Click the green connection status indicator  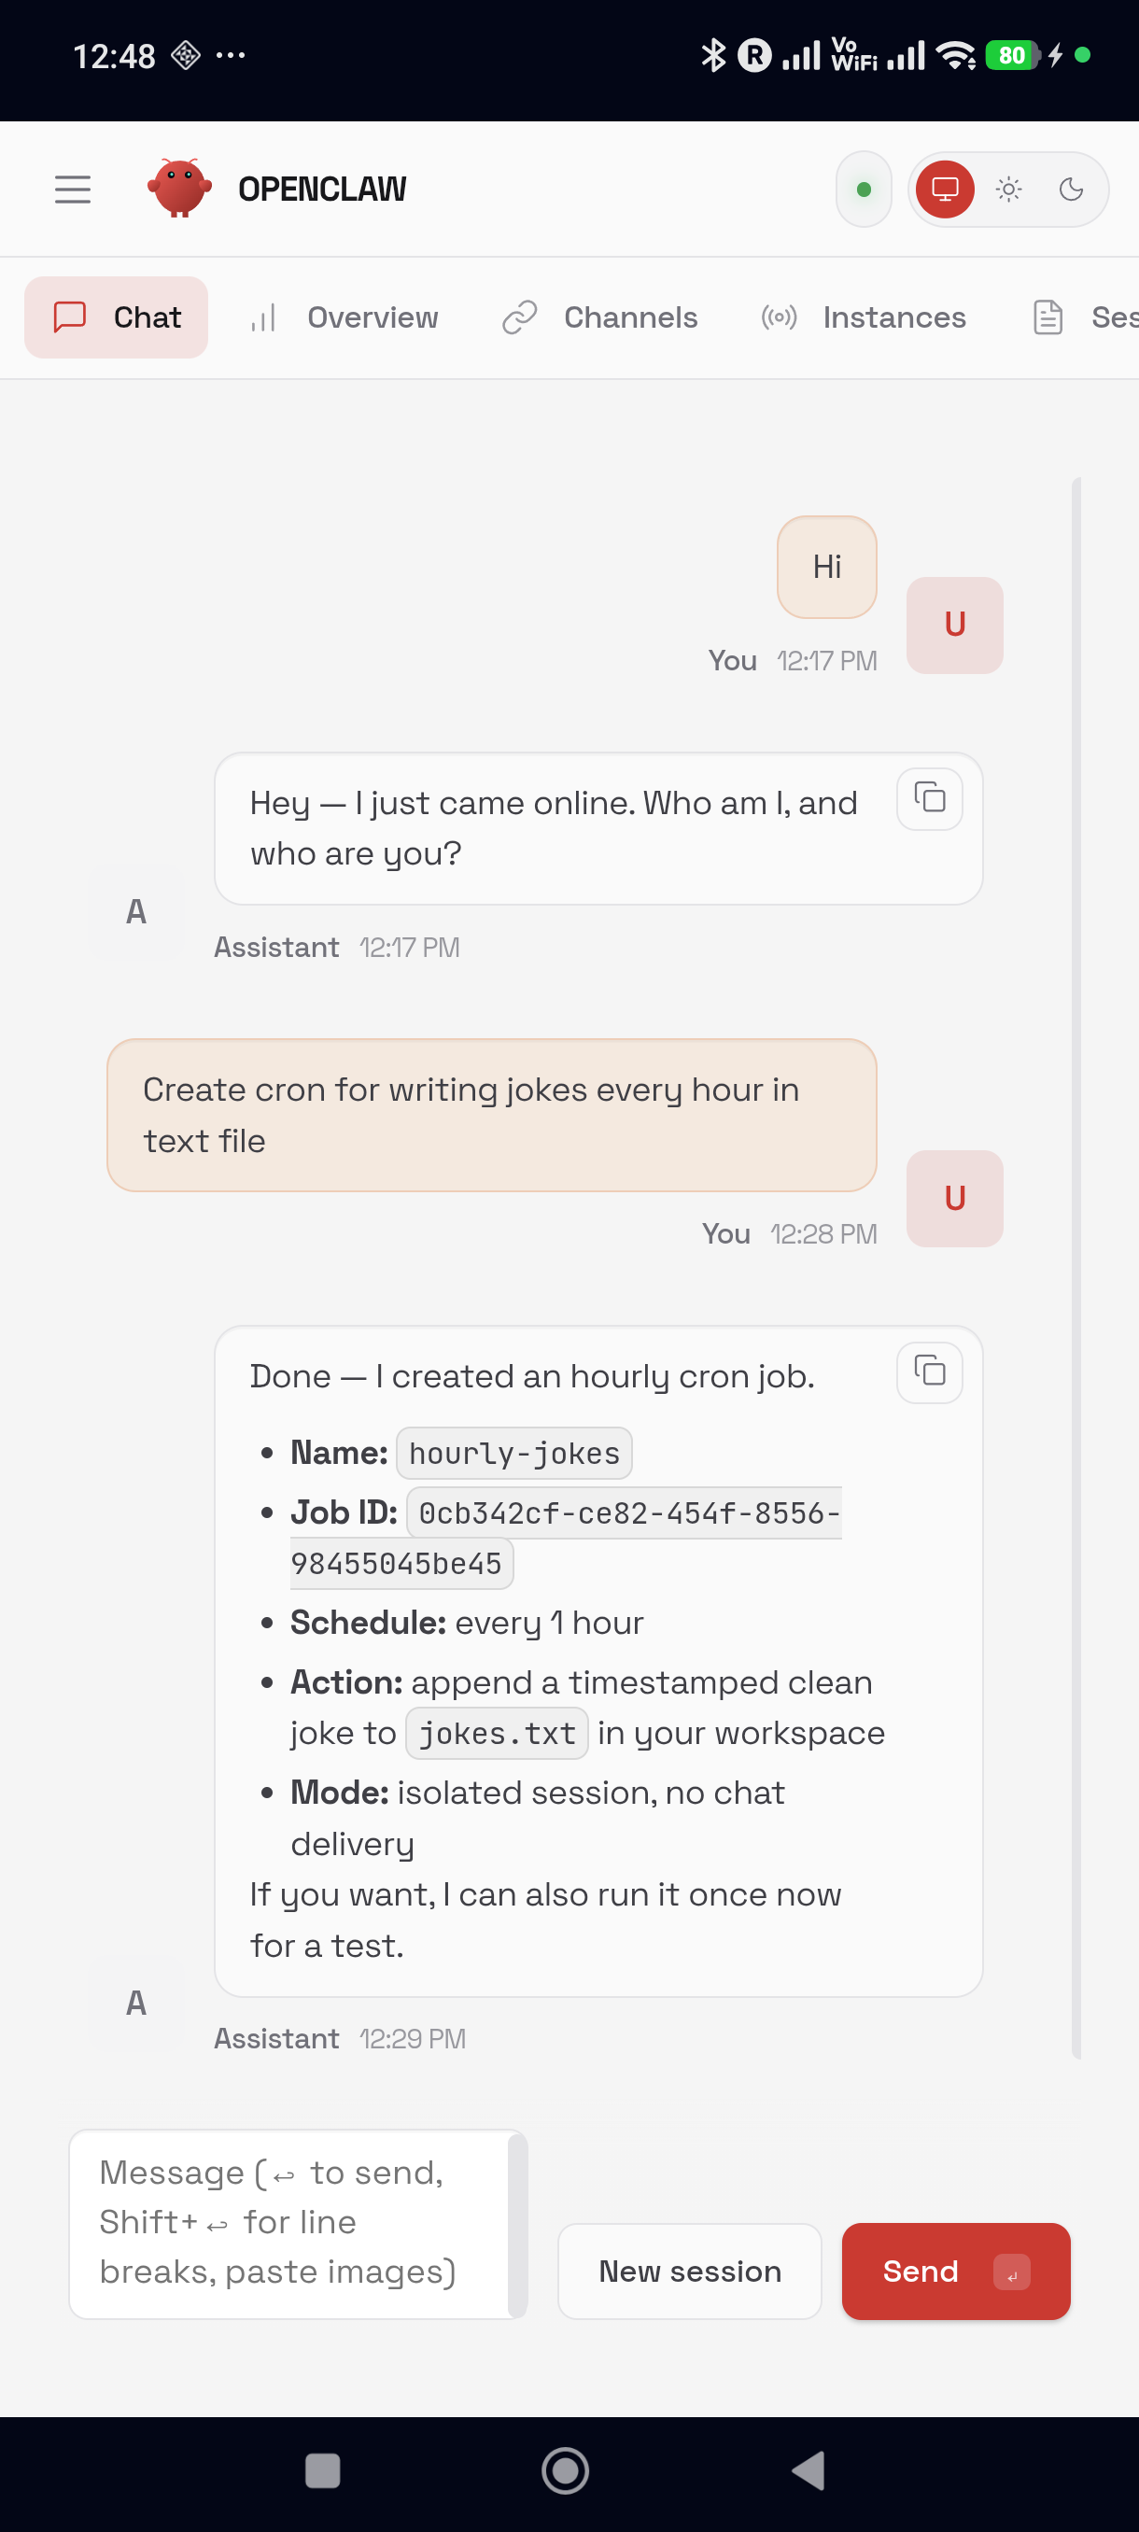pyautogui.click(x=863, y=190)
